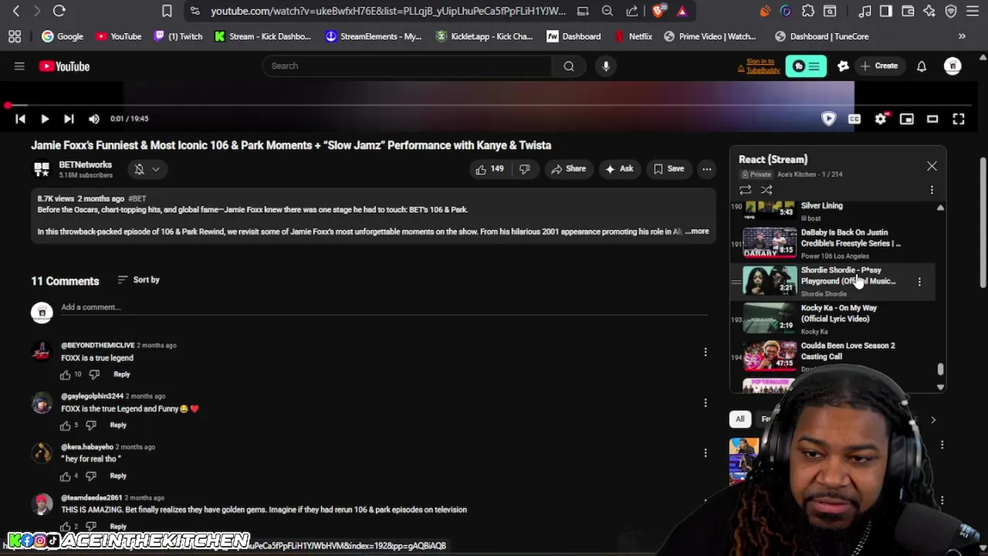Open more actions under the video
Screen dimensions: 988x556
tap(706, 169)
